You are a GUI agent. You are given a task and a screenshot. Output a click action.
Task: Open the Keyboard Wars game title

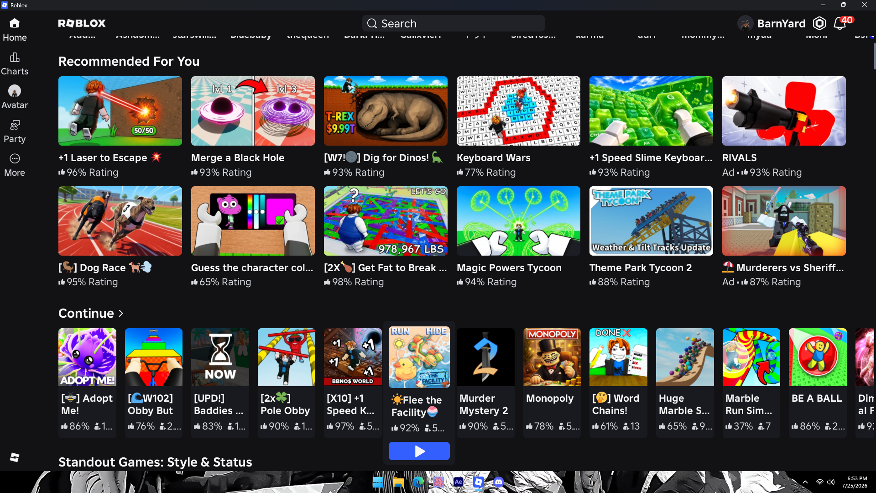point(493,158)
